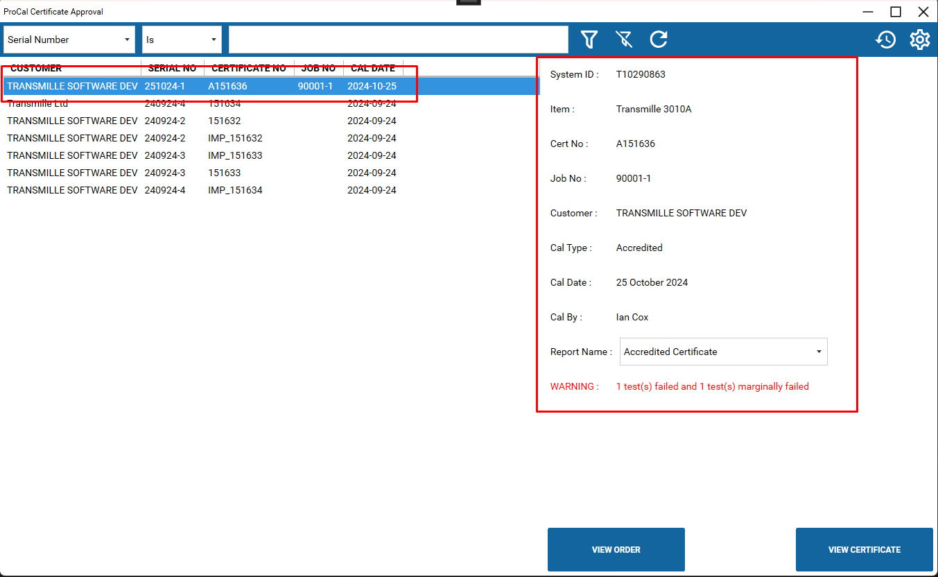Image resolution: width=938 pixels, height=577 pixels.
Task: Open the settings gear icon
Action: [920, 40]
